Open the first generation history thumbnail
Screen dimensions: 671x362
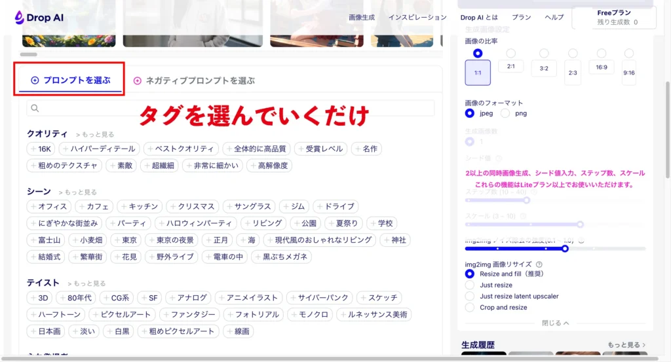484,353
